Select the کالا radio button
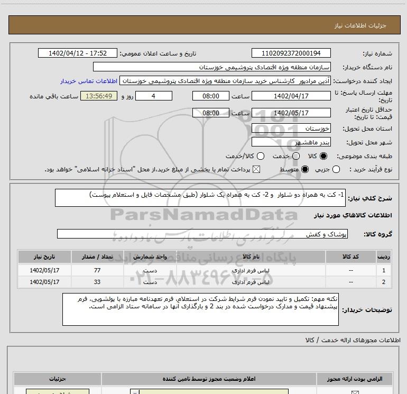This screenshot has width=407, height=394. pyautogui.click(x=323, y=156)
